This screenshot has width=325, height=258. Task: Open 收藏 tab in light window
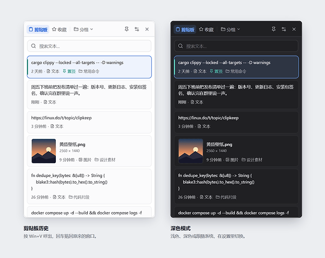point(59,29)
